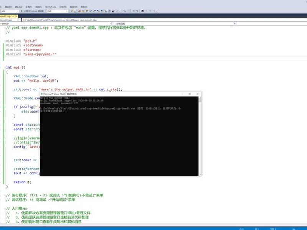Click the console scrollbar up arrow
The width and height of the screenshot is (307, 230).
point(200,98)
